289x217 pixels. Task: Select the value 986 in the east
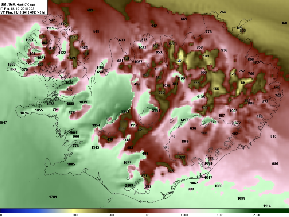coord(275,164)
